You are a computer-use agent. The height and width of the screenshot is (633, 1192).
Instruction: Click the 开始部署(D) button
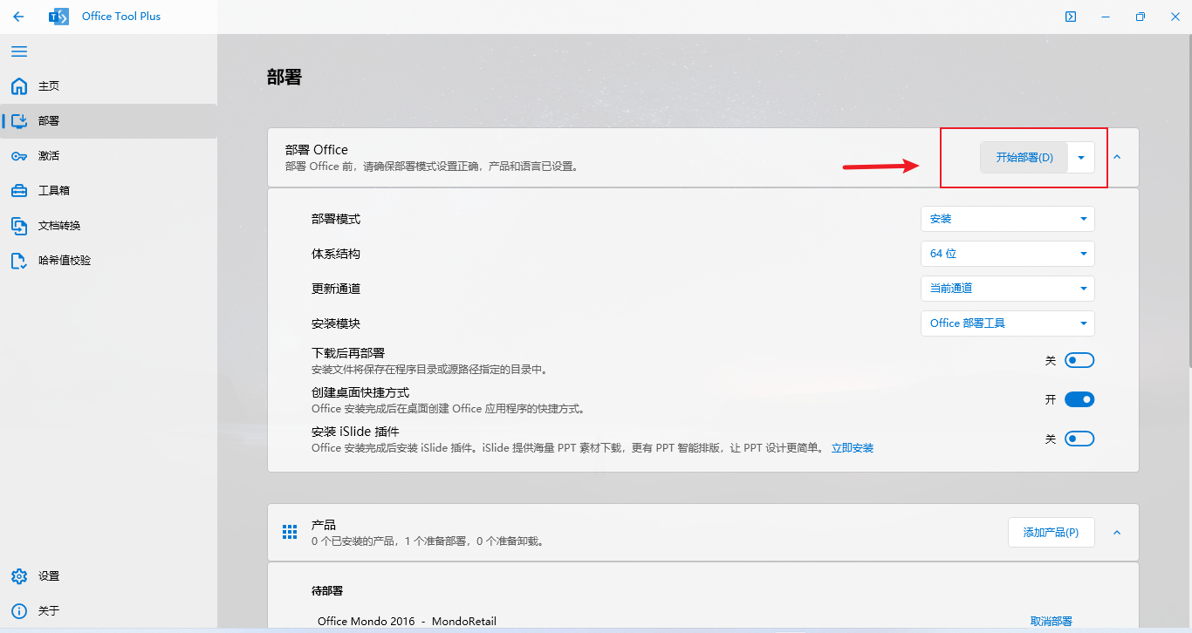click(x=1024, y=158)
